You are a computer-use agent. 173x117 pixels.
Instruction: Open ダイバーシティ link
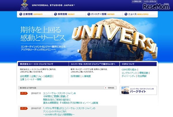(128, 76)
